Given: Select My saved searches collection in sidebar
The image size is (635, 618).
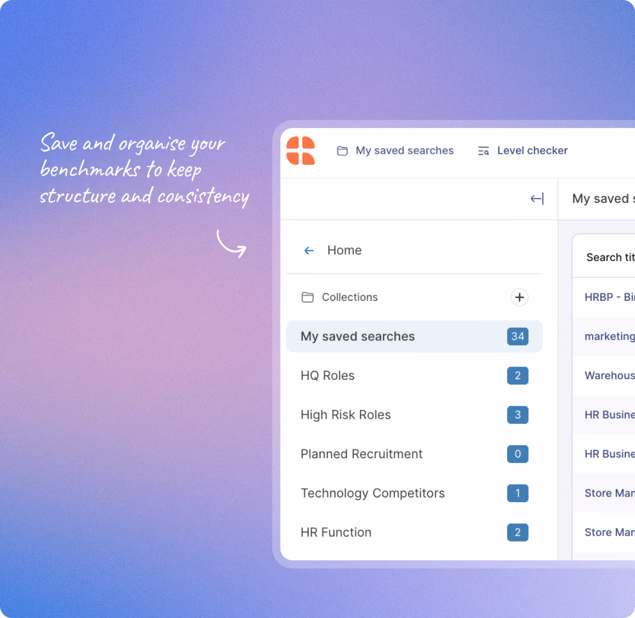Looking at the screenshot, I should click(x=415, y=336).
